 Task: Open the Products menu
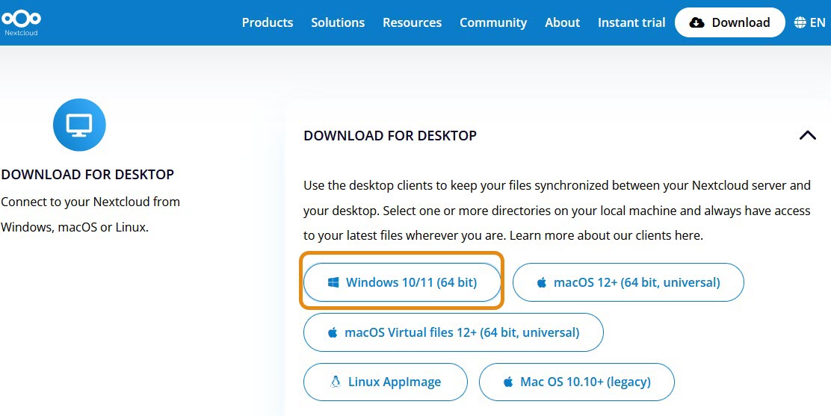point(267,22)
